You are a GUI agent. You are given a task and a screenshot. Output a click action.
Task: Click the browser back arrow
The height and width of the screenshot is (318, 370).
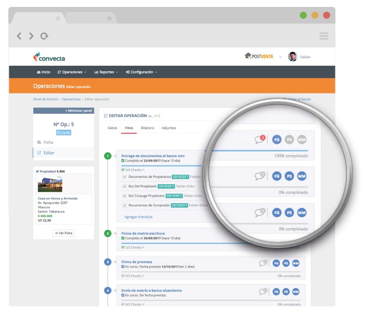19,36
